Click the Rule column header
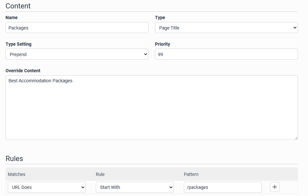Image resolution: width=308 pixels, height=196 pixels. point(100,174)
